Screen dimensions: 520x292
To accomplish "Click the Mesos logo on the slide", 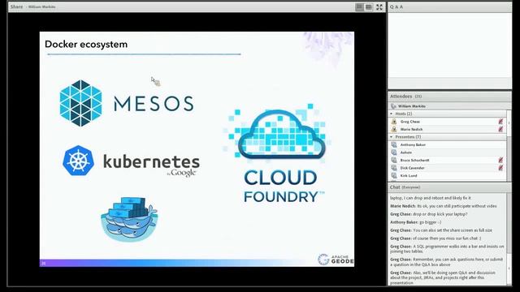I will (x=127, y=103).
